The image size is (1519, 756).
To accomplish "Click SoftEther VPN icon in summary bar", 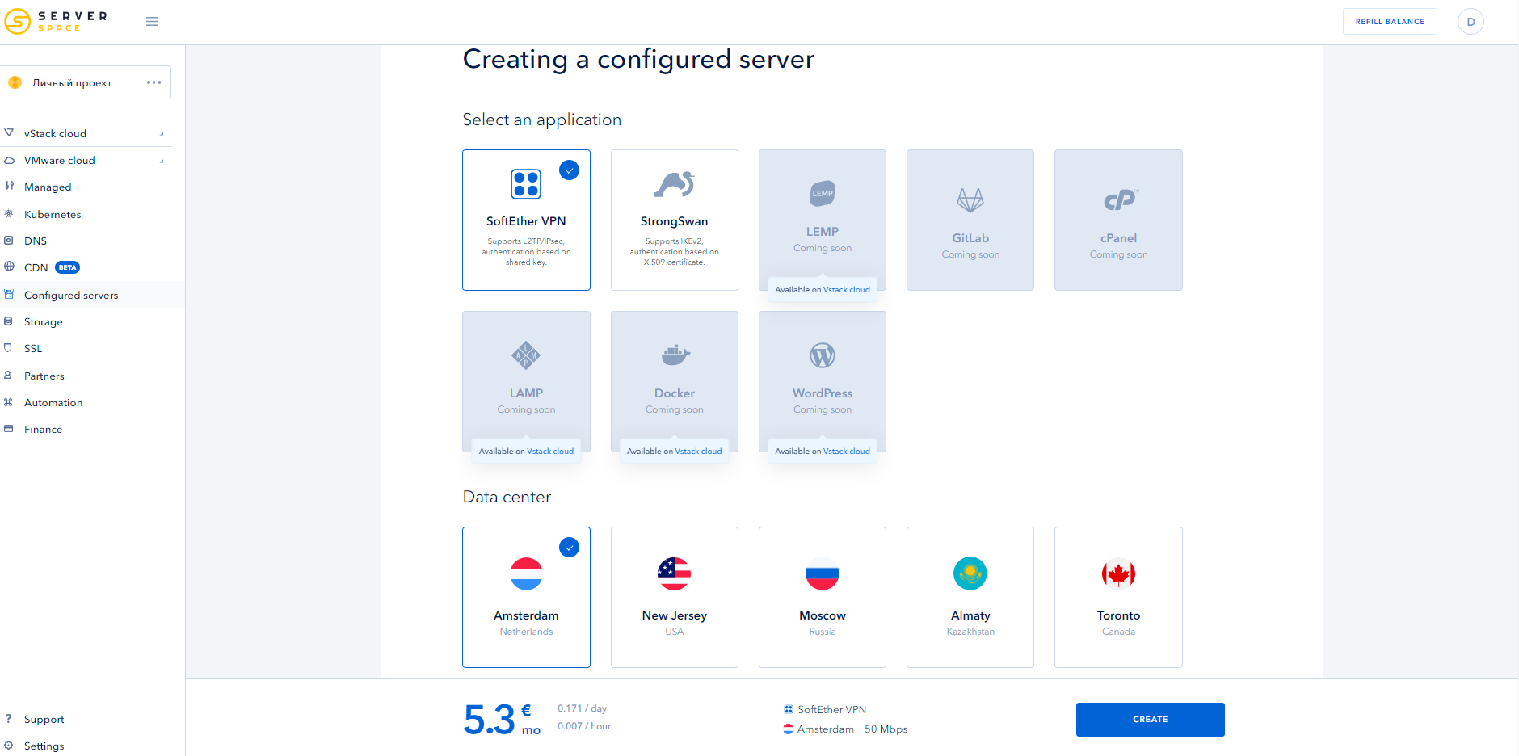I will [x=789, y=709].
